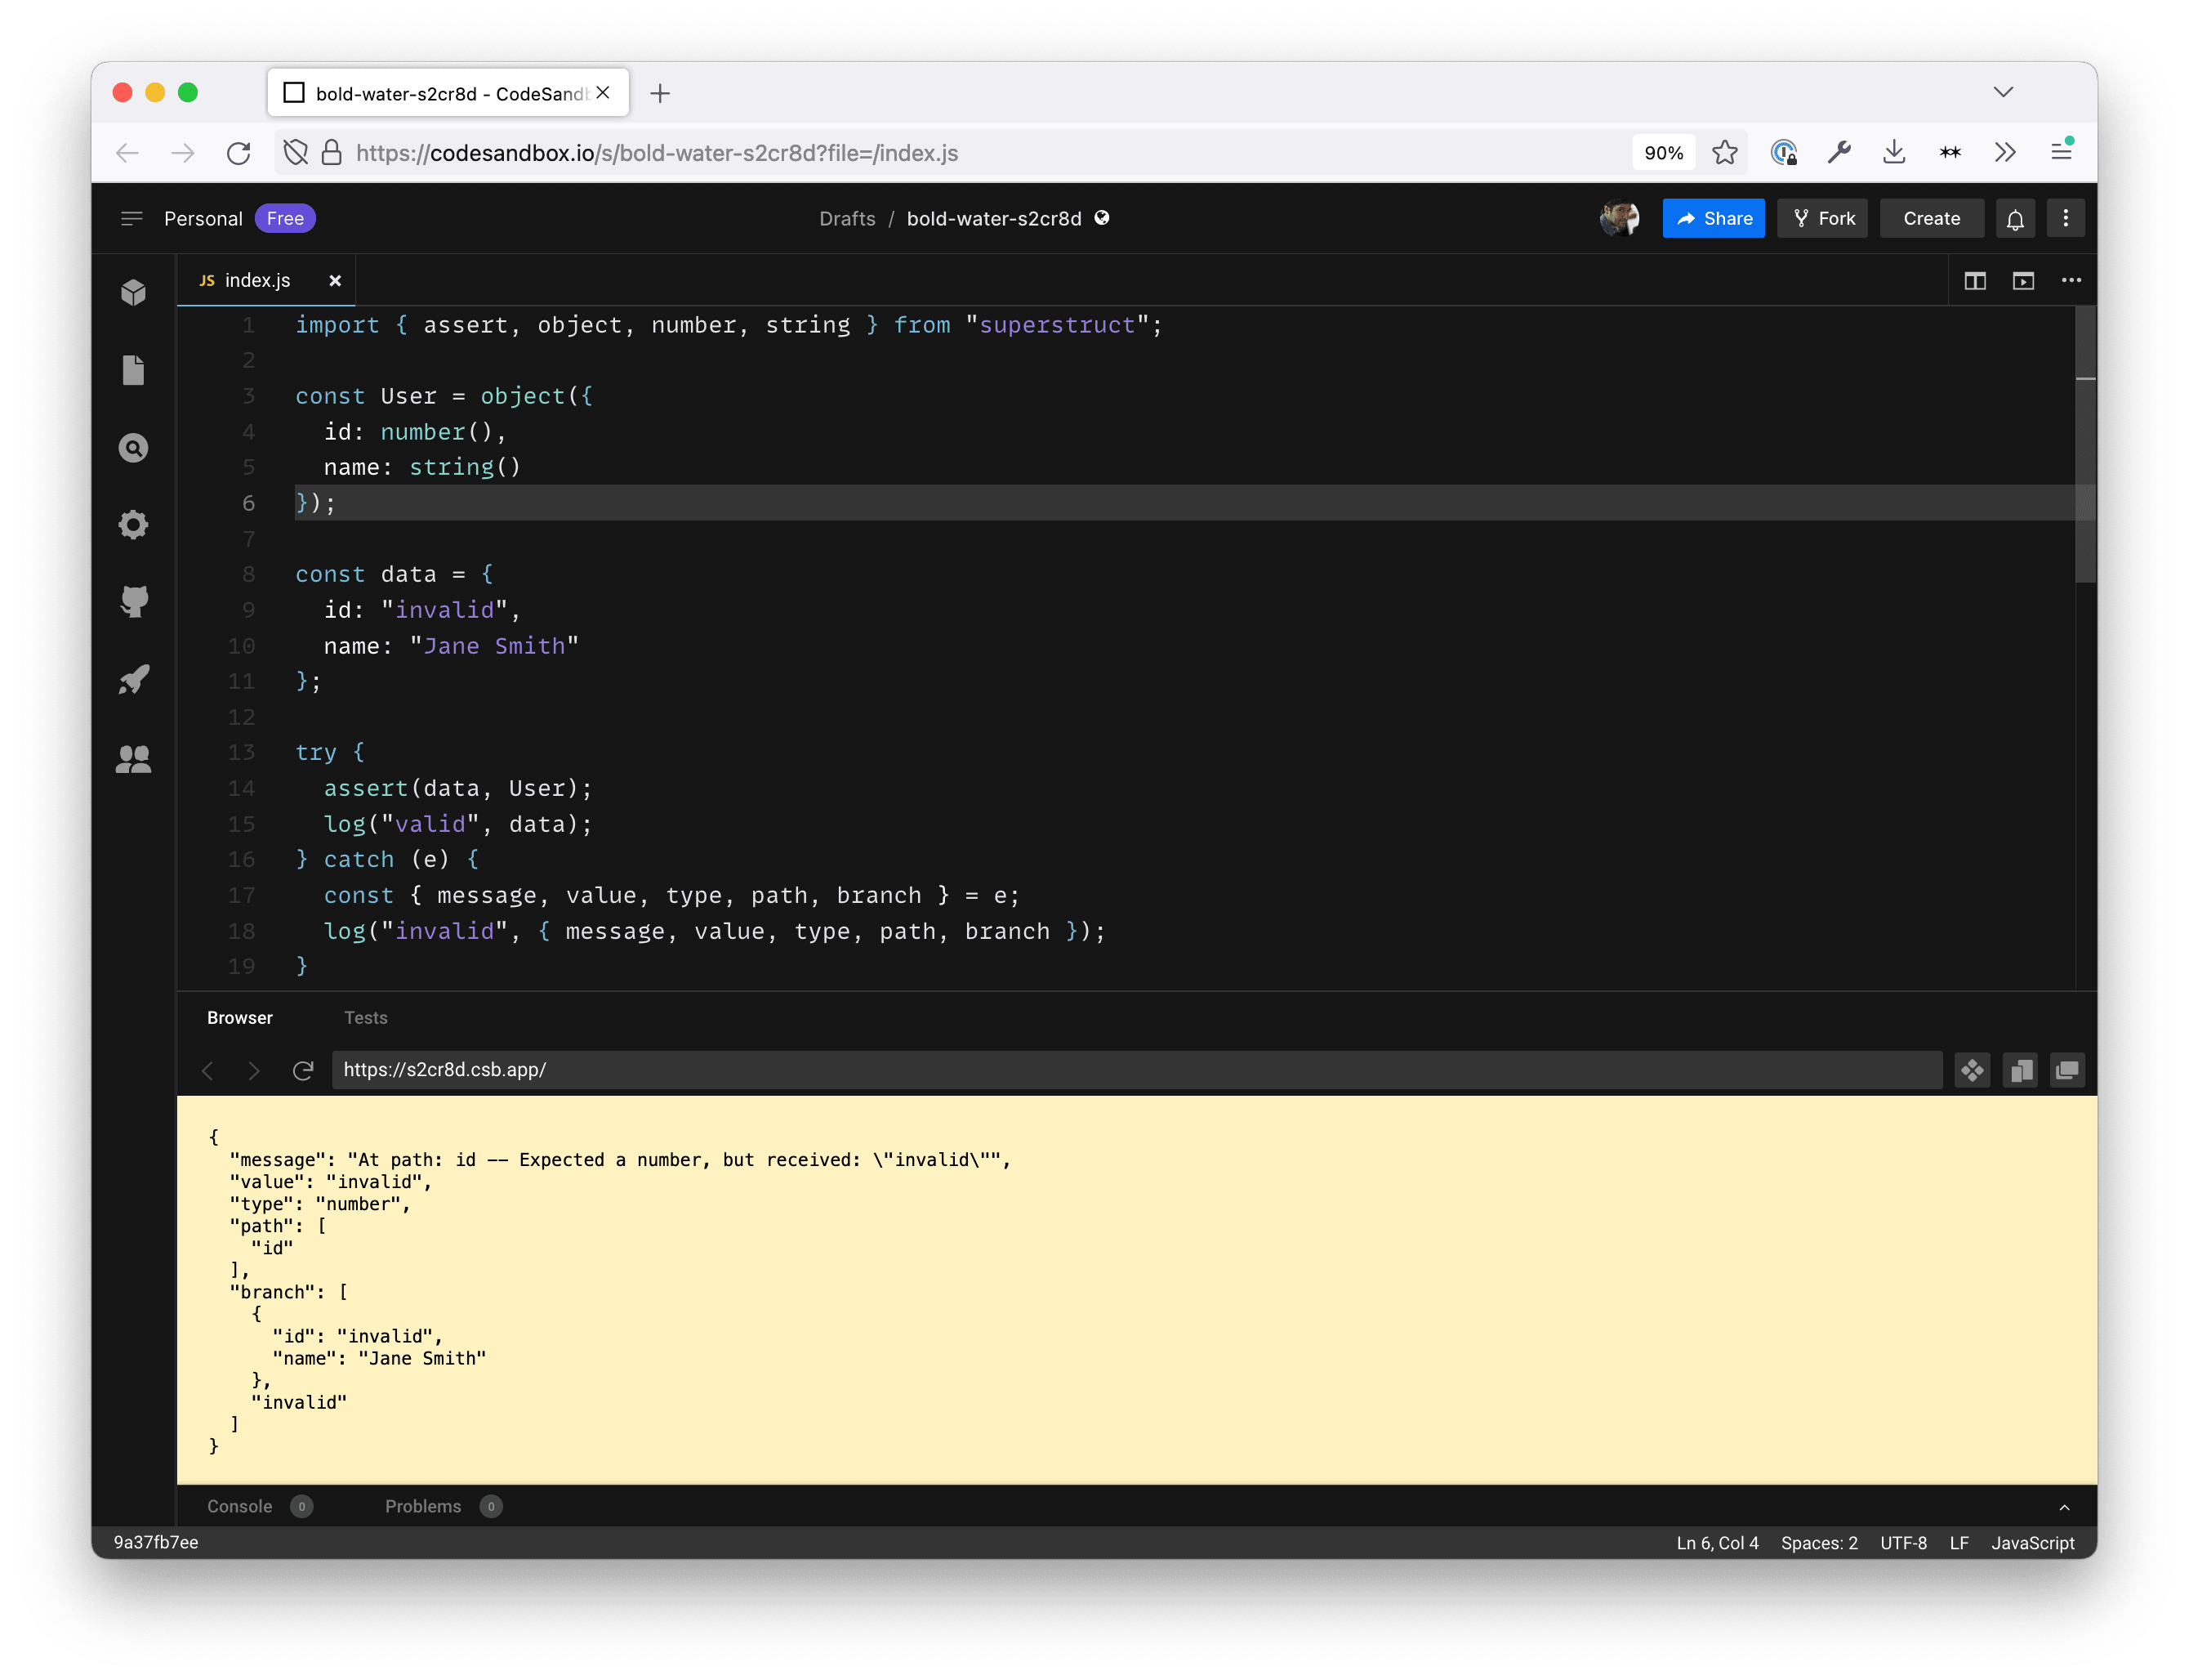Click the Create button
This screenshot has width=2189, height=1680.
click(x=1930, y=217)
